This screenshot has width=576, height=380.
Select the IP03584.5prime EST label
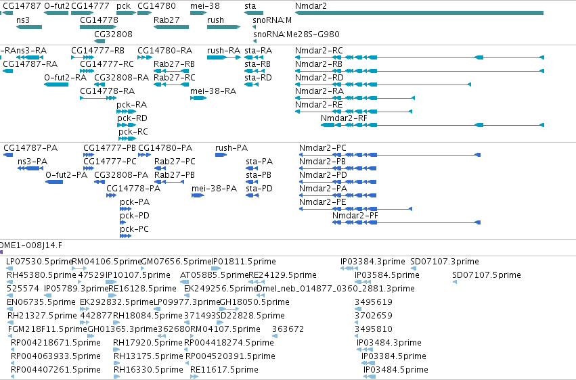tap(386, 275)
